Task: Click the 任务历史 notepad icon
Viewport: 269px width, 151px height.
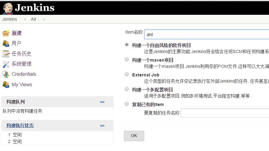Action: coord(6,54)
